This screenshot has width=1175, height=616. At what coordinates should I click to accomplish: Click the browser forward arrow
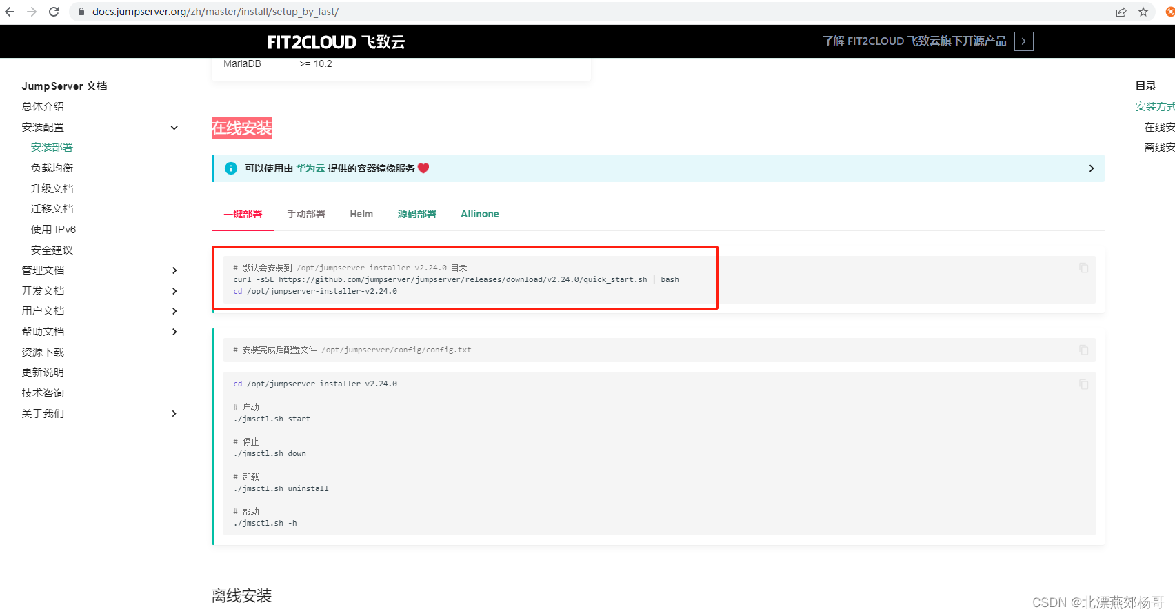[32, 12]
